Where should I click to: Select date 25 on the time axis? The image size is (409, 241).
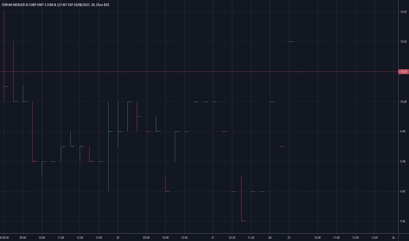[289, 237]
